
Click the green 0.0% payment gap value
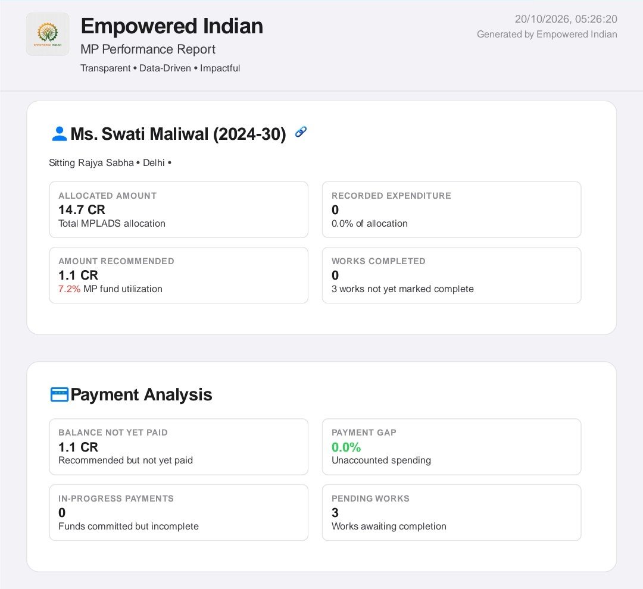click(x=346, y=447)
